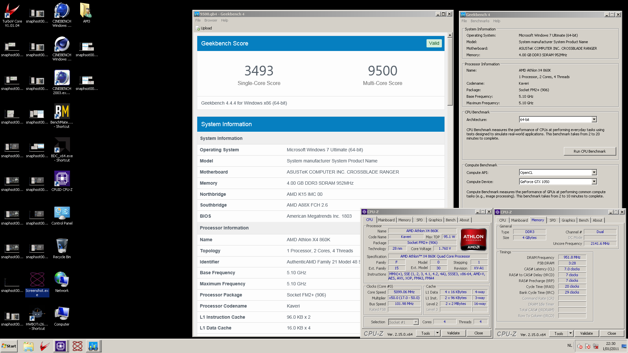
Task: Open Help menu in 9500.gb4 window
Action: pos(224,20)
